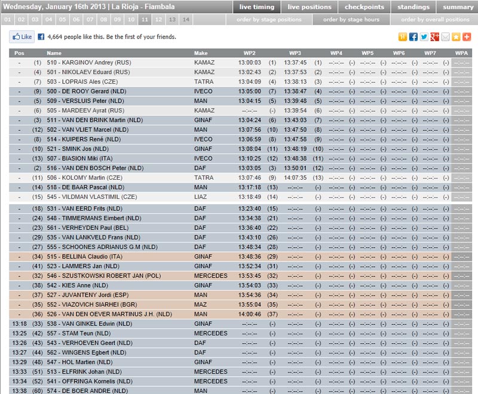Click the LIAZ make in Vildman row
The height and width of the screenshot is (394, 478).
[x=201, y=196]
